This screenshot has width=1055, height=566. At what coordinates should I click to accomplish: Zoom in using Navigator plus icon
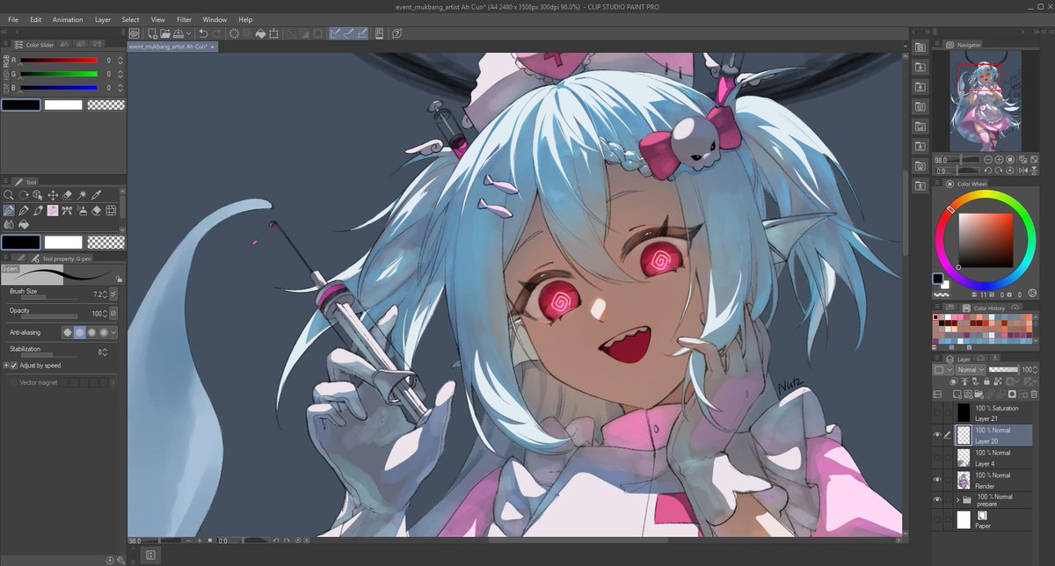point(999,159)
